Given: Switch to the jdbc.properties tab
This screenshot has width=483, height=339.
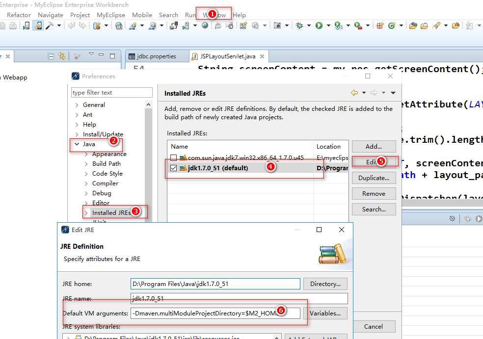Looking at the screenshot, I should click(x=157, y=56).
